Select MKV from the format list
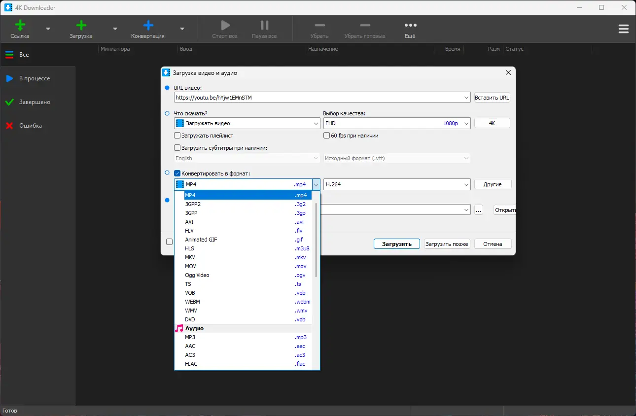 [190, 257]
